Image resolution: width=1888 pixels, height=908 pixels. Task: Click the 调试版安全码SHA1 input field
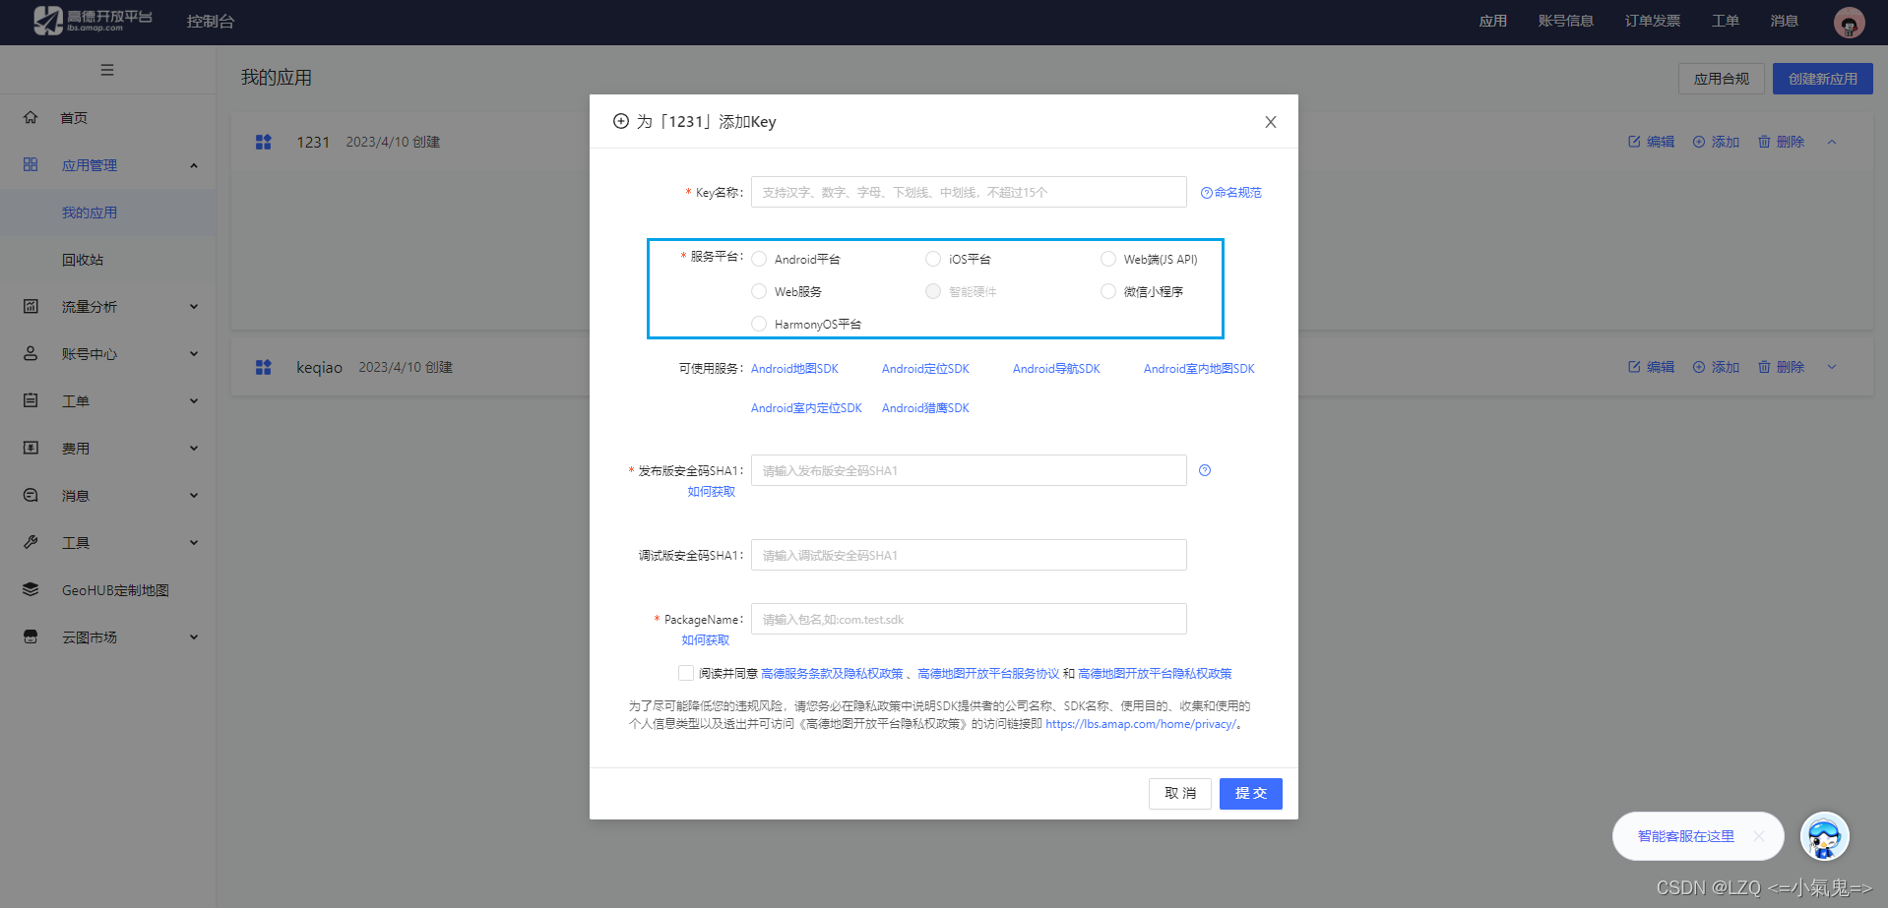(x=969, y=555)
